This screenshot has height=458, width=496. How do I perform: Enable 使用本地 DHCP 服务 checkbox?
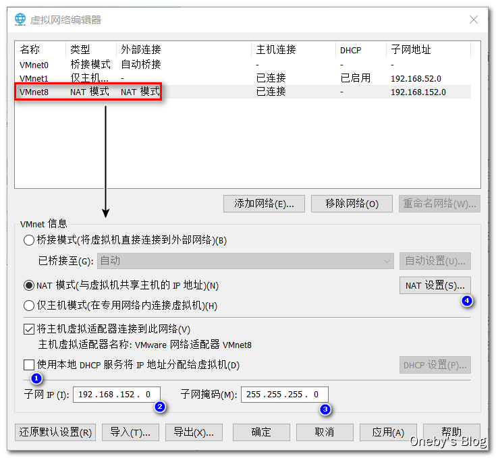click(x=29, y=365)
